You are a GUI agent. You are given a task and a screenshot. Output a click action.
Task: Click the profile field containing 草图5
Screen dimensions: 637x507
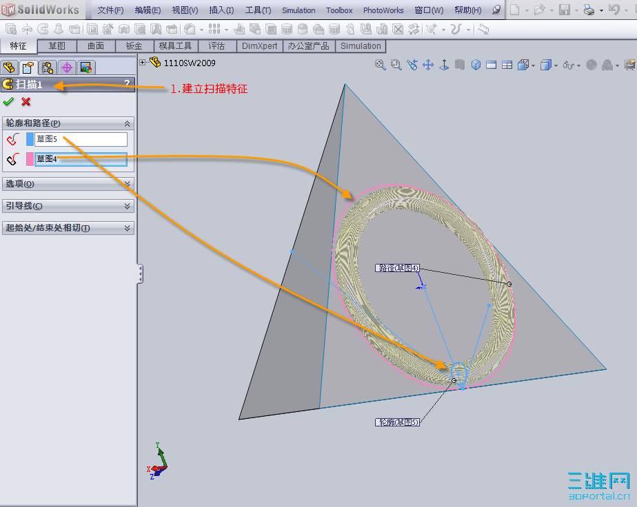coord(81,139)
